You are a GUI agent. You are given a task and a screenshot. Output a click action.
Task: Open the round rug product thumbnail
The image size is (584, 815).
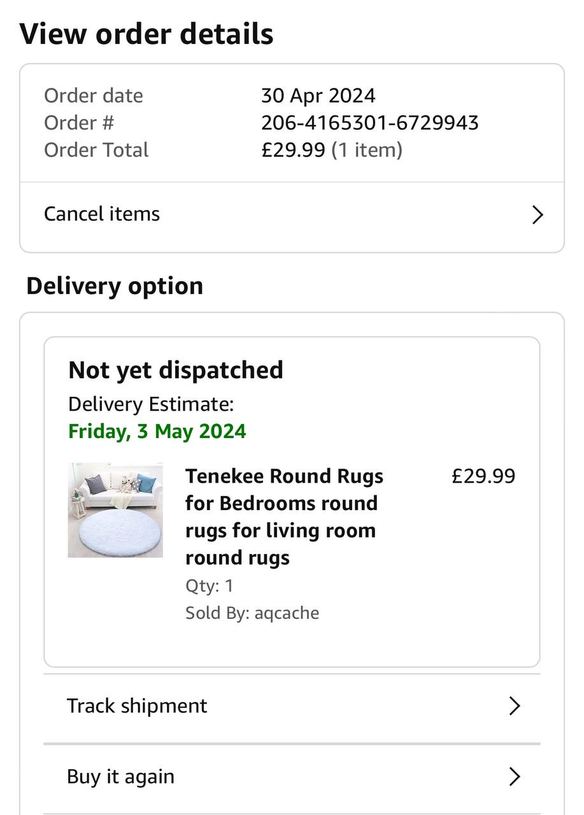115,510
